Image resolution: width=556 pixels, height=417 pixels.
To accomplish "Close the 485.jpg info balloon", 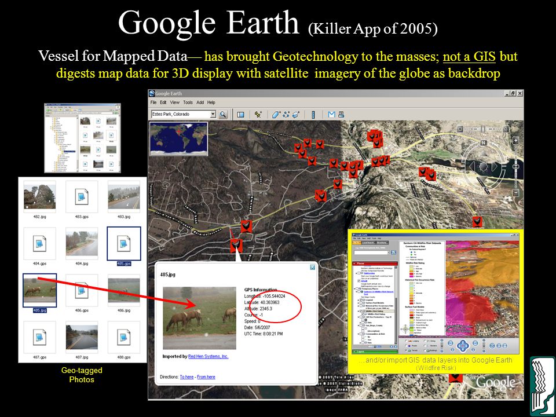I will 312,267.
